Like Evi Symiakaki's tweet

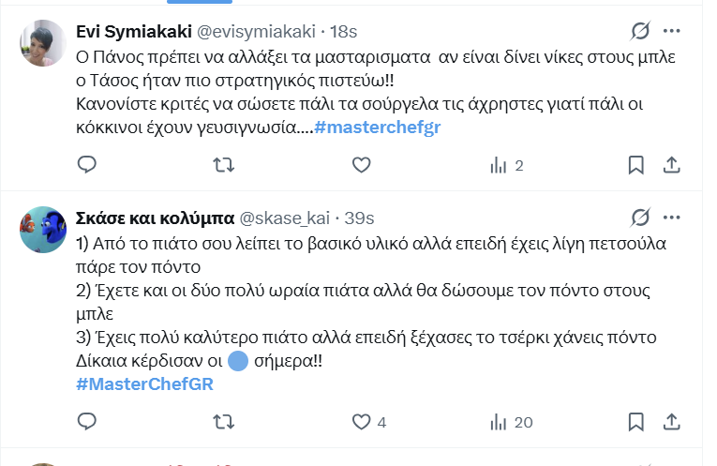(361, 165)
